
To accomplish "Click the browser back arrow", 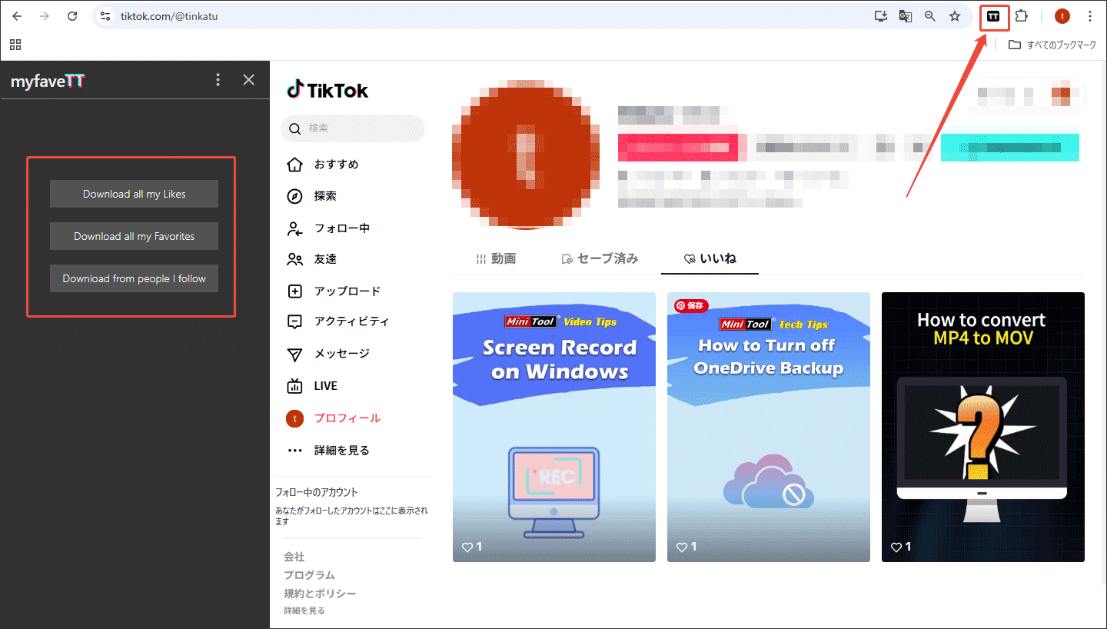I will (x=17, y=16).
